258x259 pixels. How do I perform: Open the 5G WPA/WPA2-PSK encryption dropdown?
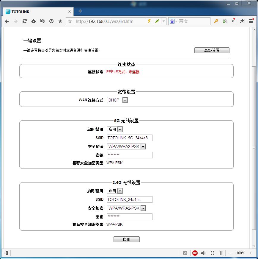126,146
